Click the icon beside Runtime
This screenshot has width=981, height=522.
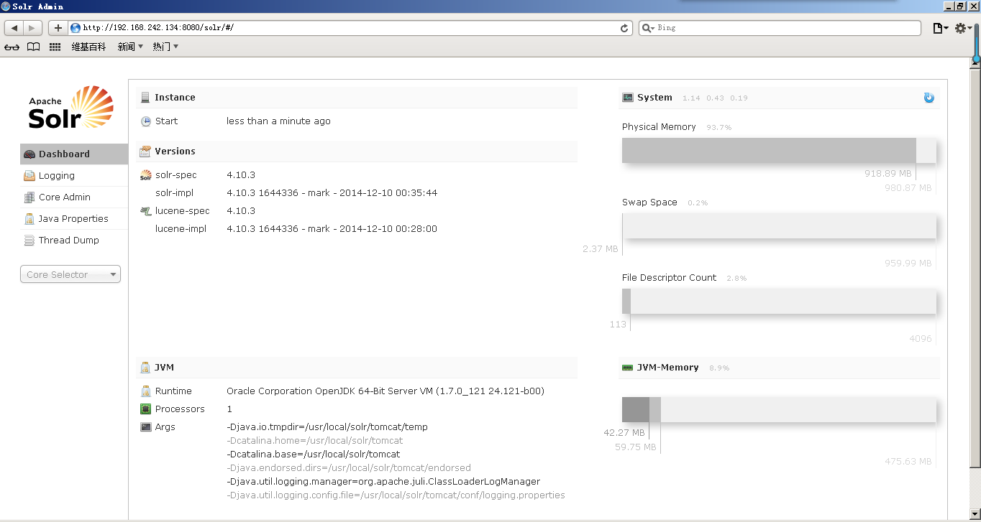point(146,391)
